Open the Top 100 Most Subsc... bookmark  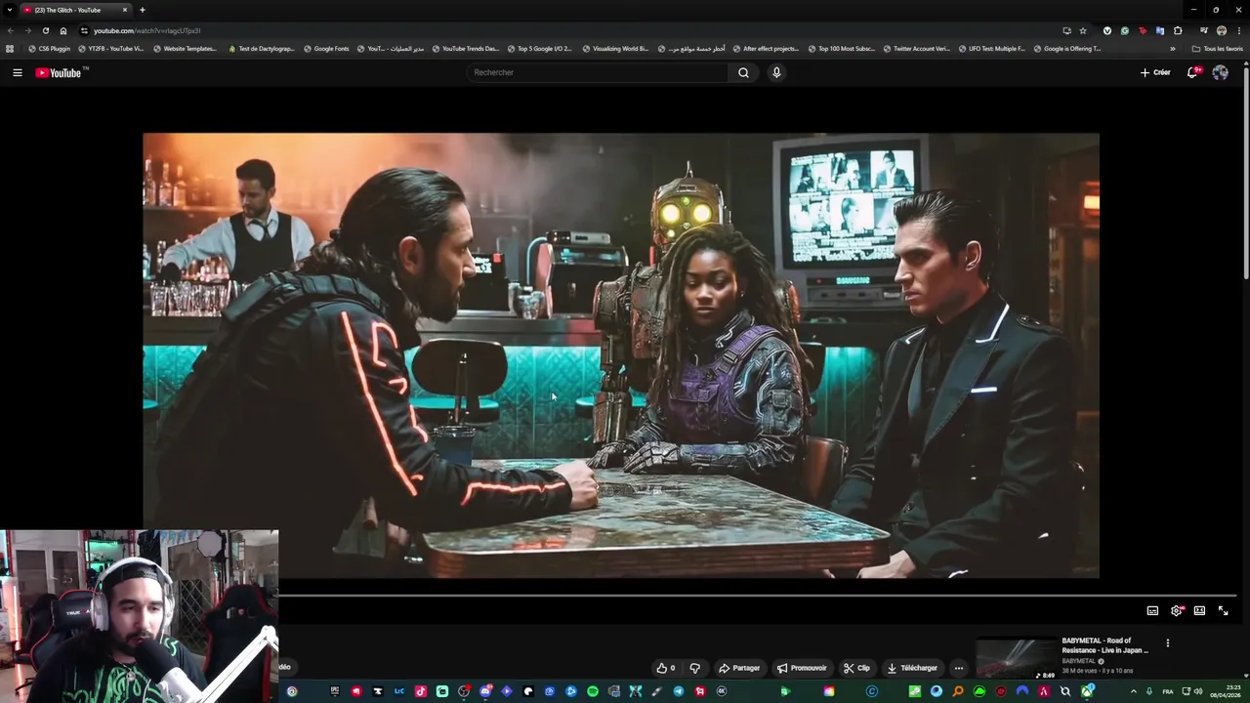[841, 48]
